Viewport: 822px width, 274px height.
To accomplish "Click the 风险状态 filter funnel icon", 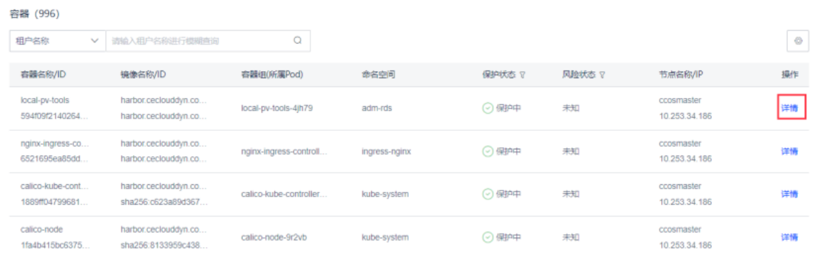I will [x=602, y=75].
